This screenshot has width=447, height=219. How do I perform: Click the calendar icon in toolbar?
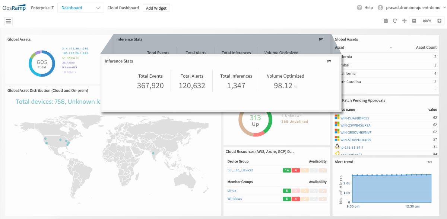pos(386,21)
